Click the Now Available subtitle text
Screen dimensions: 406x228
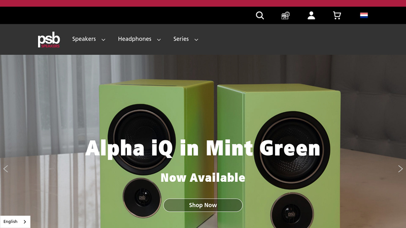pos(202,178)
